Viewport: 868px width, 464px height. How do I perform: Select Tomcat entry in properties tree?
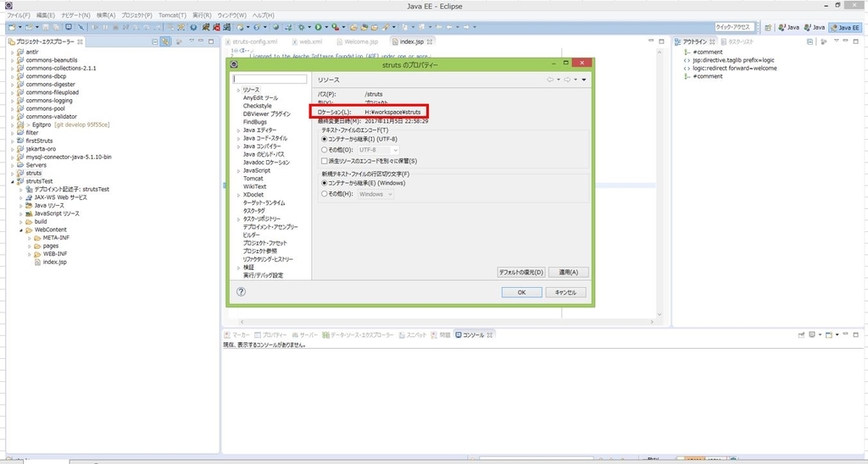click(x=253, y=179)
